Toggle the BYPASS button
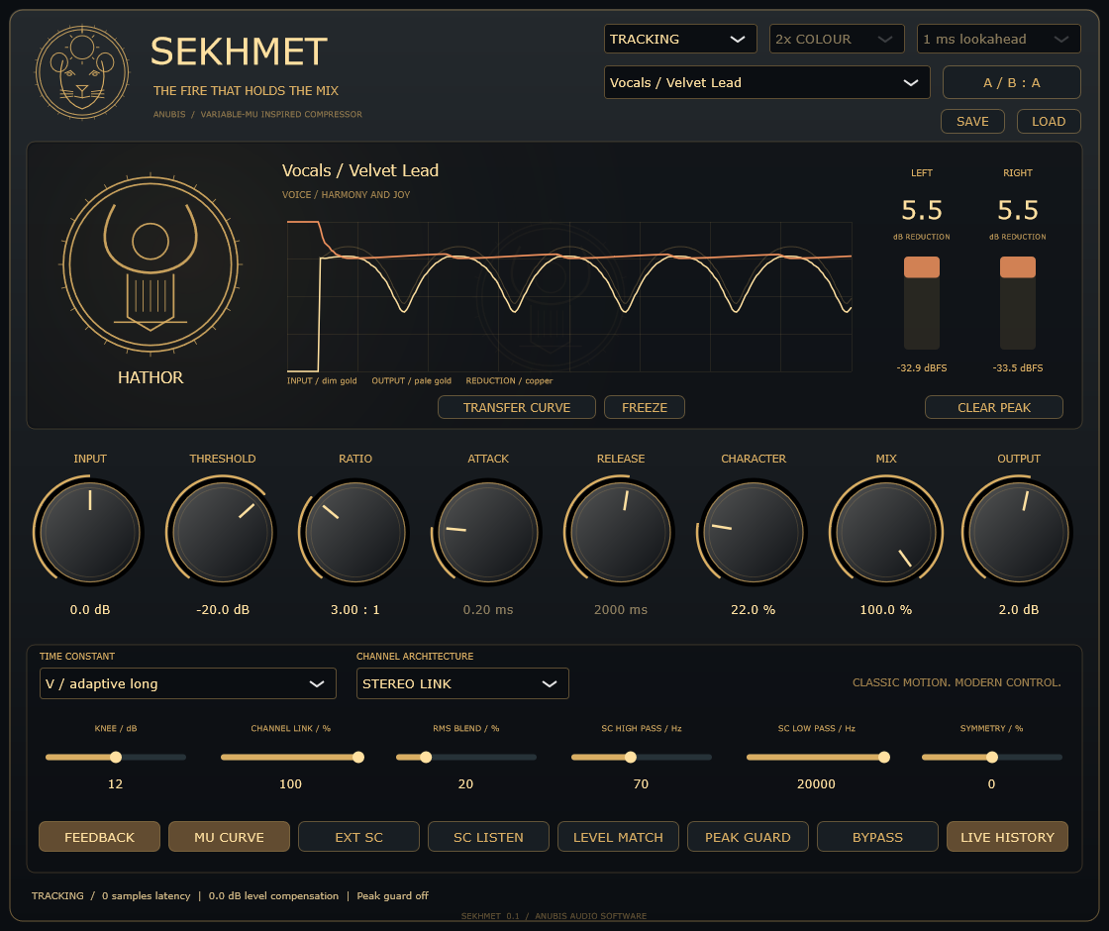The image size is (1109, 931). 877,837
